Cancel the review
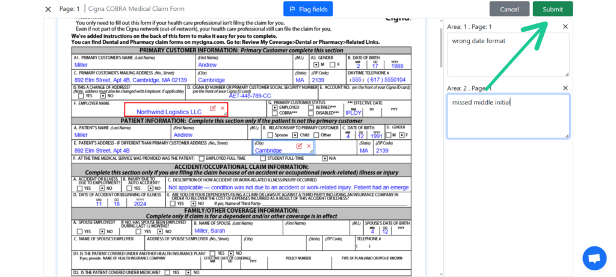The height and width of the screenshot is (277, 616). pyautogui.click(x=510, y=9)
